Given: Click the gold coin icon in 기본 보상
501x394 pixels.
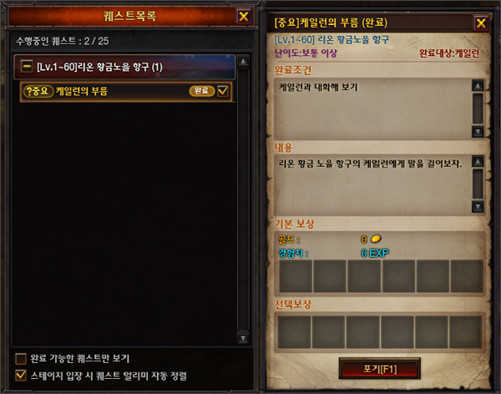Looking at the screenshot, I should click(376, 239).
